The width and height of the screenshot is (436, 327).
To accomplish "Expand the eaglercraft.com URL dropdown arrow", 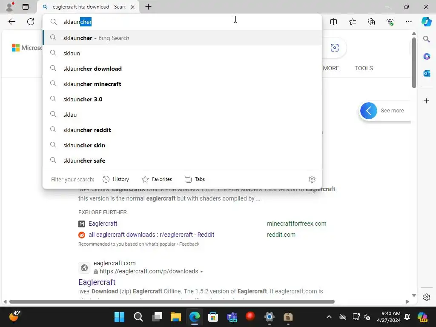I will pos(201,272).
